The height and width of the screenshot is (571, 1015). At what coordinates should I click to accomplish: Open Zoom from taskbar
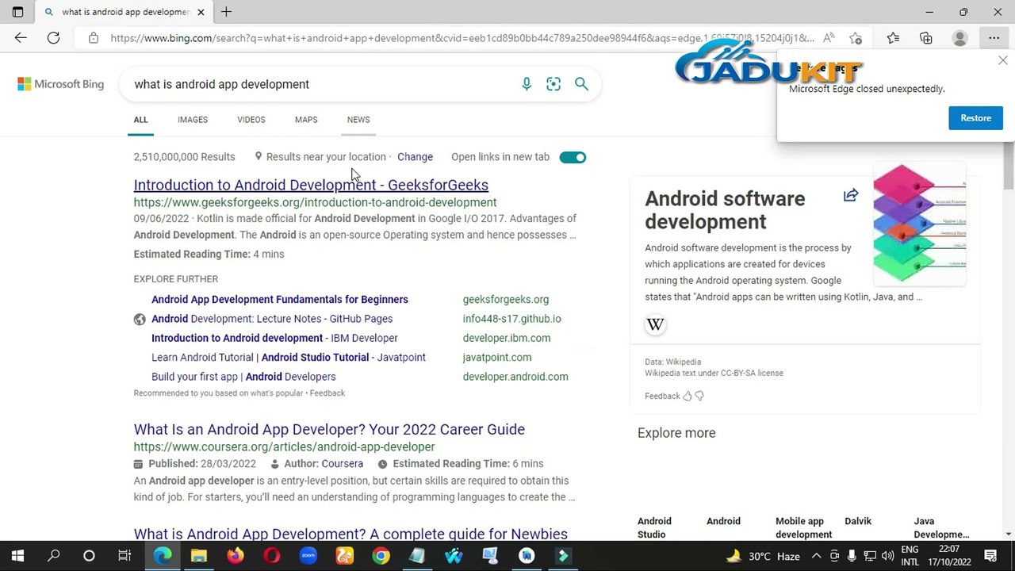pos(308,556)
